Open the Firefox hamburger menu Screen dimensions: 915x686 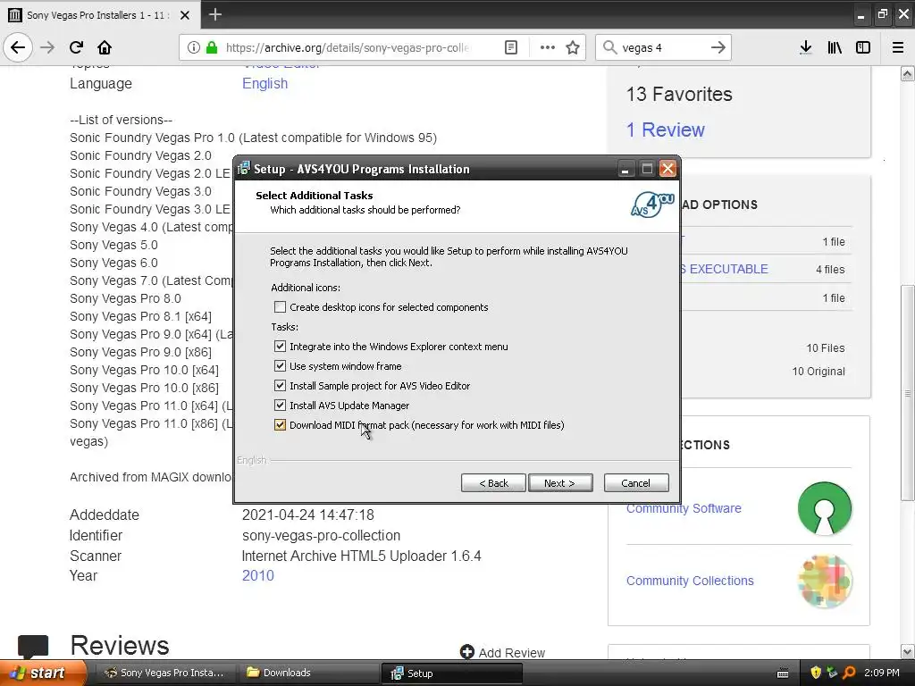[x=898, y=48]
